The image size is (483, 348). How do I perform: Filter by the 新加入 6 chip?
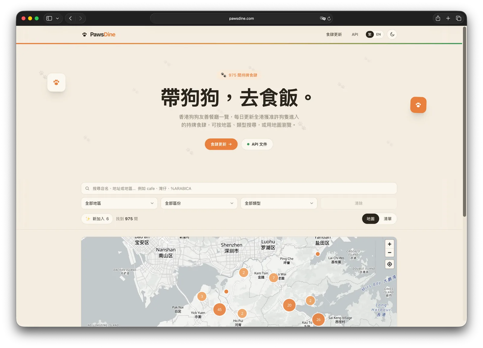pos(97,219)
